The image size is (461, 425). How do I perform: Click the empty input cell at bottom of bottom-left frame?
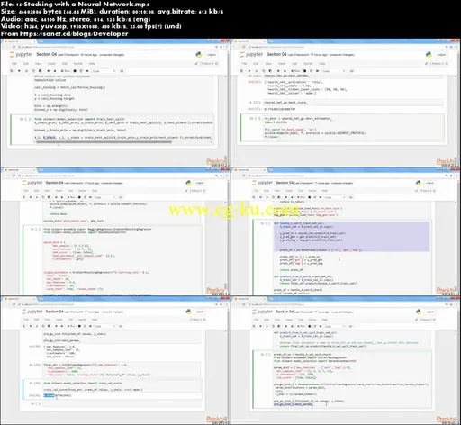[122, 404]
